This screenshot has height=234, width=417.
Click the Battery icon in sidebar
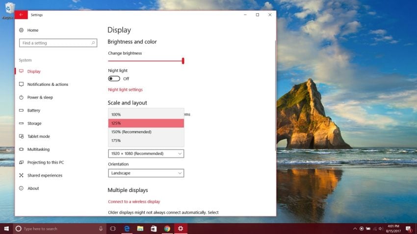pos(21,110)
